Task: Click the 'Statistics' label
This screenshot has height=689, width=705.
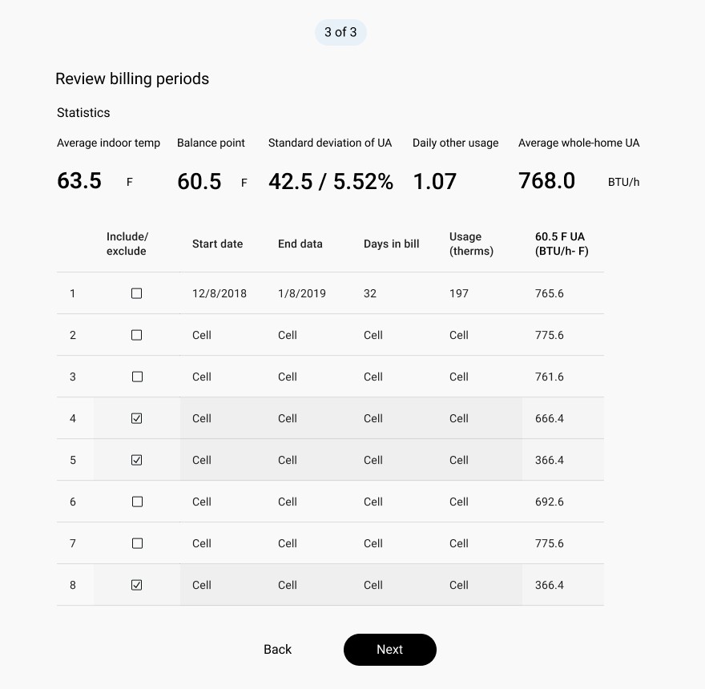Action: point(83,112)
